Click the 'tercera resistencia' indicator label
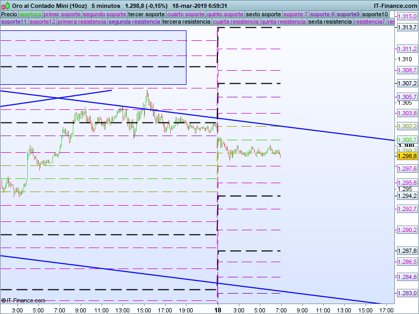This screenshot has width=419, height=314. (x=186, y=22)
